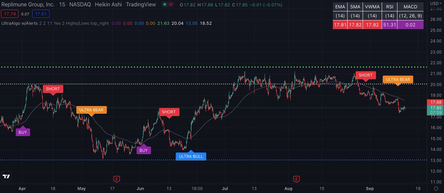Select the BUY signal label in June
Screen dimensions: 444x193
point(144,150)
